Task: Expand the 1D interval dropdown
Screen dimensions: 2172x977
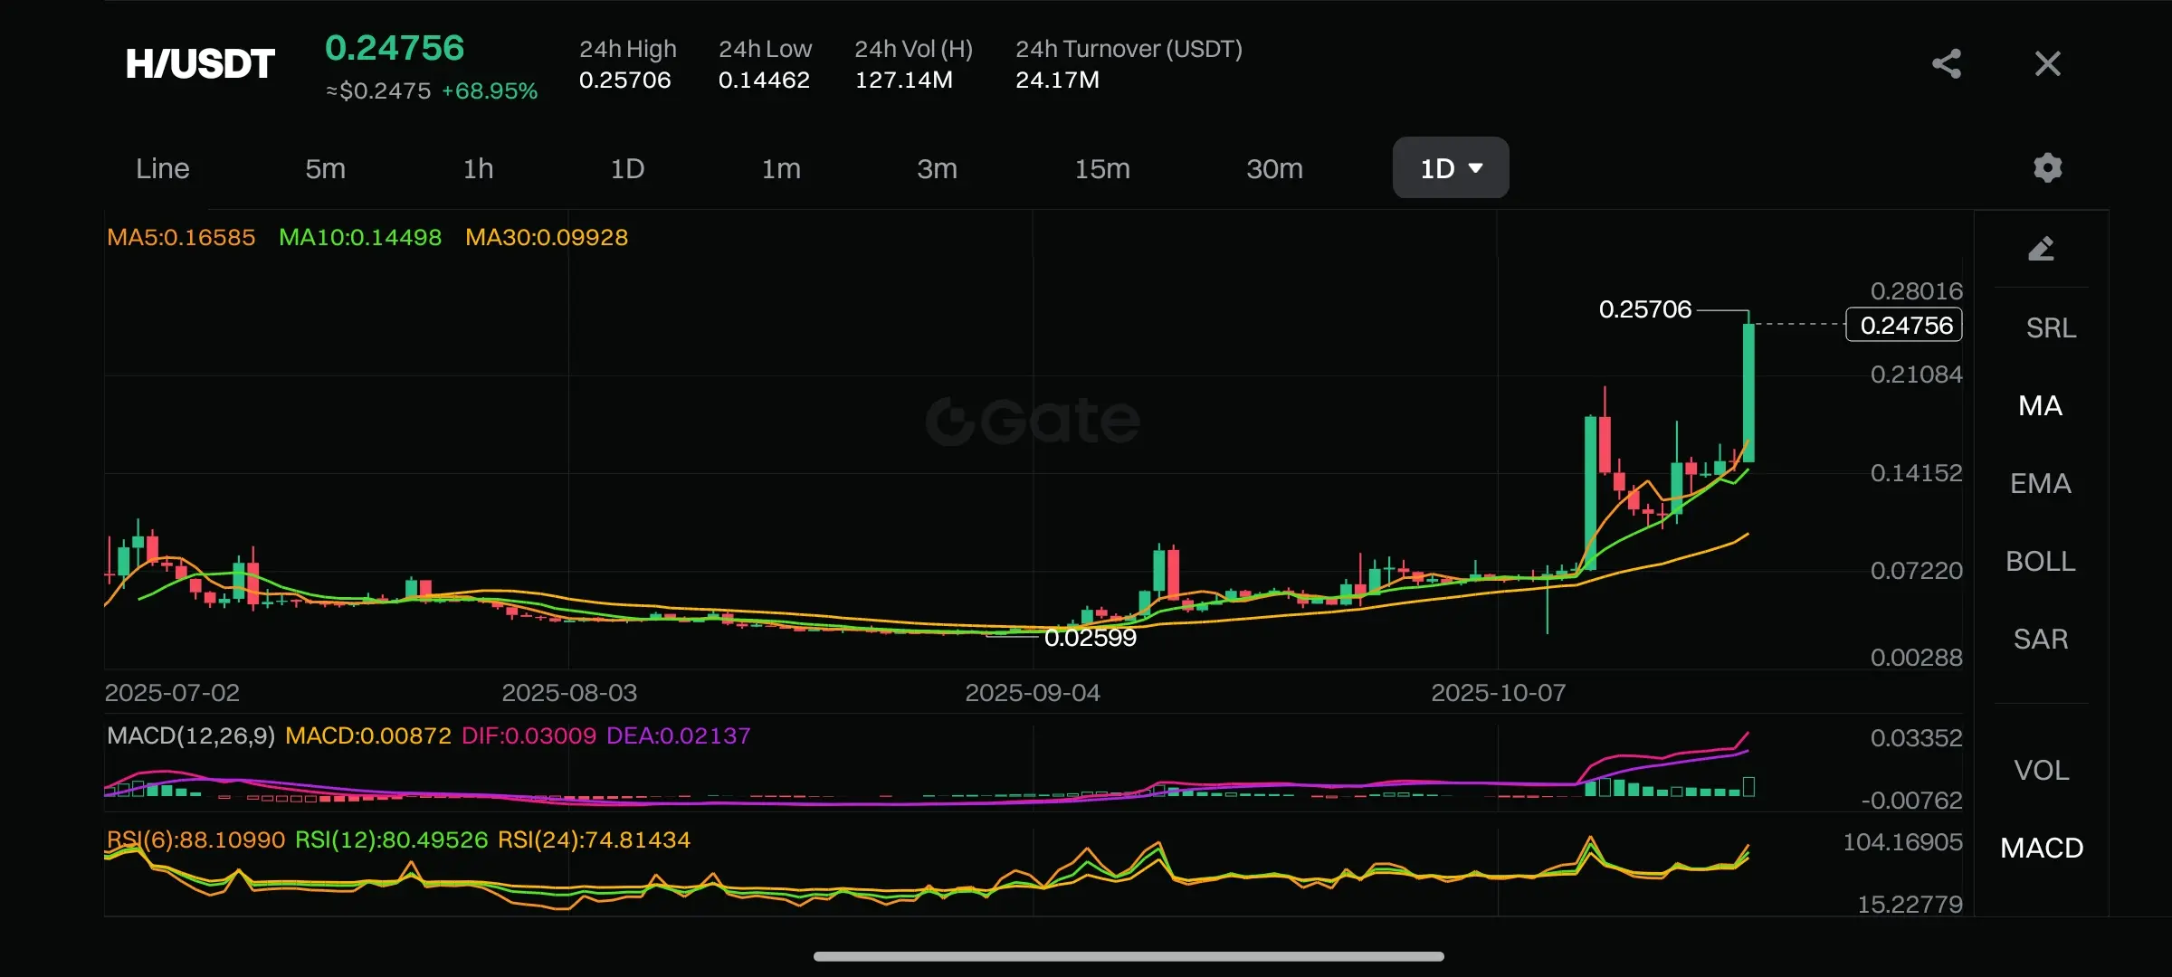Action: point(1450,168)
